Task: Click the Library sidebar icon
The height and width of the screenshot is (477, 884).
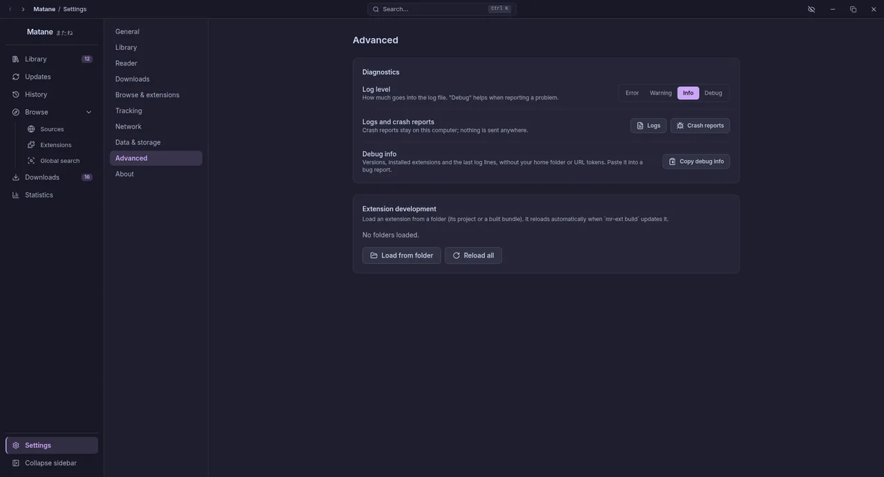Action: [16, 59]
